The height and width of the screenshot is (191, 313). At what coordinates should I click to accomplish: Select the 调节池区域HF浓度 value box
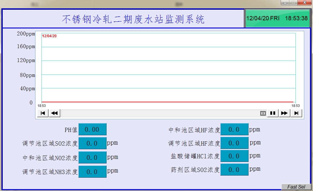[x=234, y=143]
